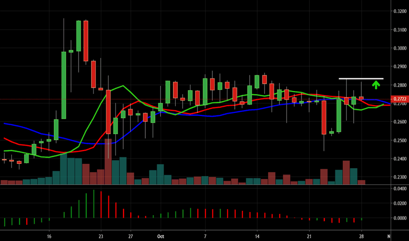Click the 0.0000 indicator axis label
Screen dimensions: 409x241
tap(400, 218)
